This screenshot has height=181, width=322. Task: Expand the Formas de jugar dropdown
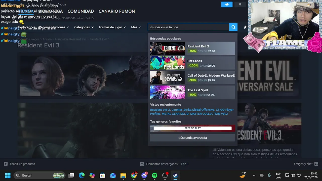pos(112,27)
